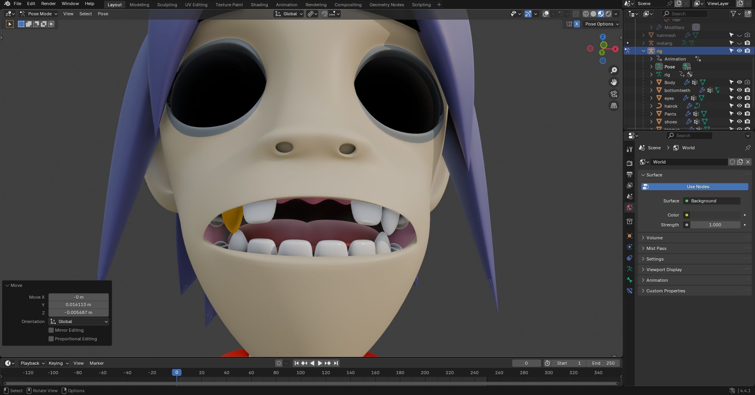Click the Use Nodes button
The height and width of the screenshot is (395, 755).
pos(694,187)
